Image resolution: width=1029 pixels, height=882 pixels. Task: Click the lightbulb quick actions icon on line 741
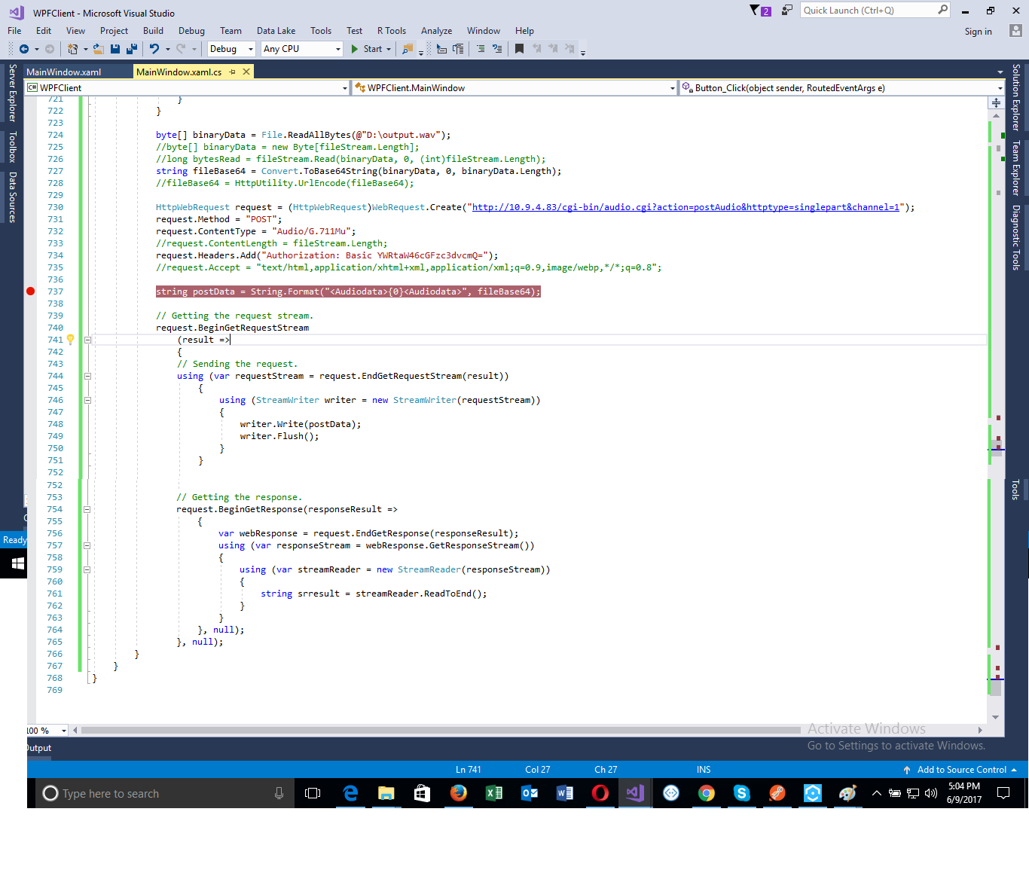(71, 340)
